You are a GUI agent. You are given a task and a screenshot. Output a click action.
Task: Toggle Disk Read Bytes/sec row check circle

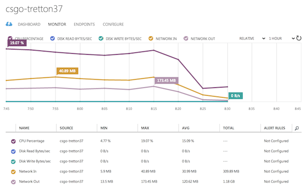13,151
